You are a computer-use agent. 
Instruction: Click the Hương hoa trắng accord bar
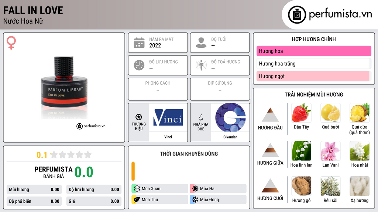coord(314,63)
